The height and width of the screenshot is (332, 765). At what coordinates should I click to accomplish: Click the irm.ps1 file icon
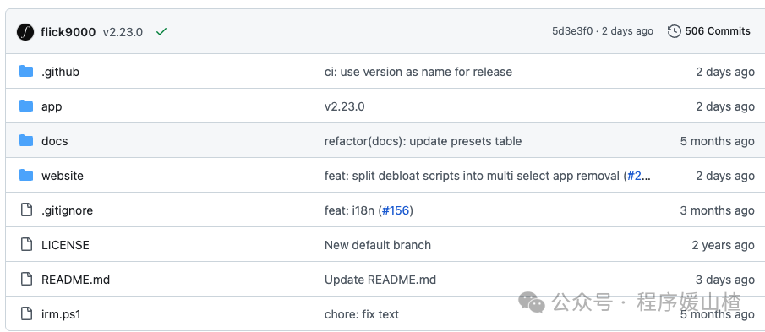pyautogui.click(x=26, y=313)
